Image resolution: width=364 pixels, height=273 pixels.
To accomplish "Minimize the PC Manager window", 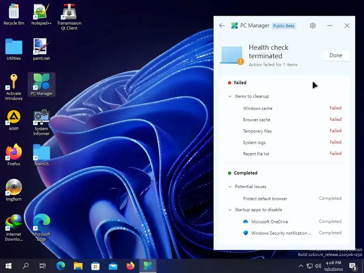I will tap(330, 26).
